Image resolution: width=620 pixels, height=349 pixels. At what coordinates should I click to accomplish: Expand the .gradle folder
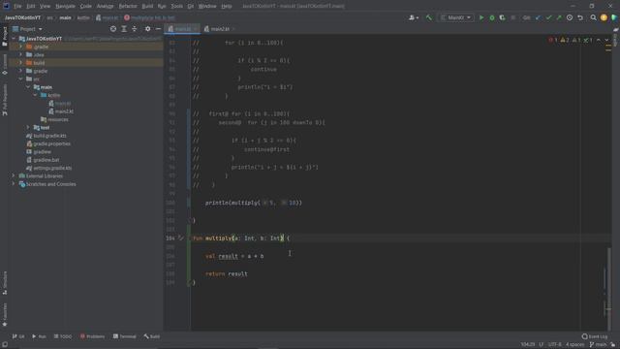click(x=21, y=47)
